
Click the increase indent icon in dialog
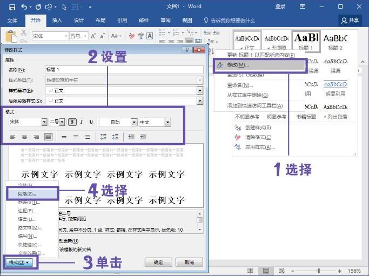(x=143, y=137)
